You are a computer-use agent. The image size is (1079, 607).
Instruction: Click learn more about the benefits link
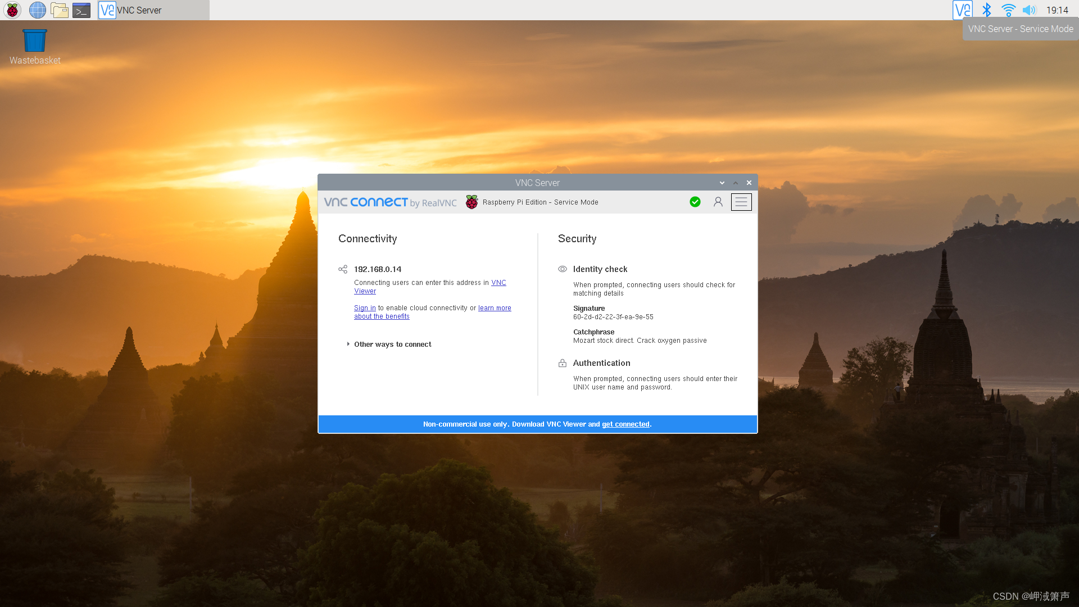tap(432, 312)
